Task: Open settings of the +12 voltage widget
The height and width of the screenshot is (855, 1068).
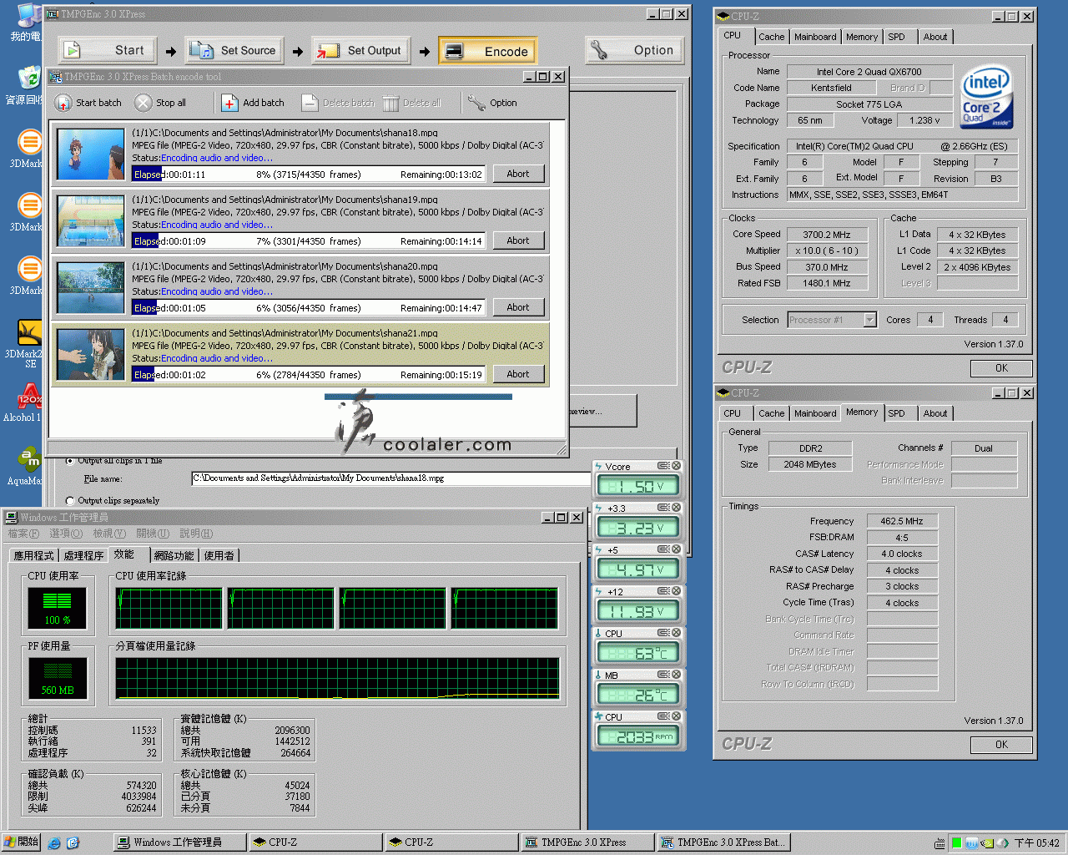Action: pos(663,591)
